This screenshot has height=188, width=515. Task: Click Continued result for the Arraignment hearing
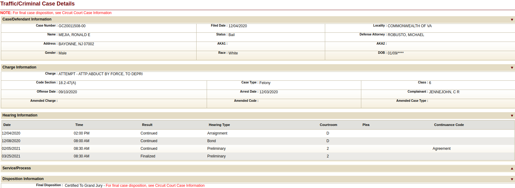click(149, 133)
